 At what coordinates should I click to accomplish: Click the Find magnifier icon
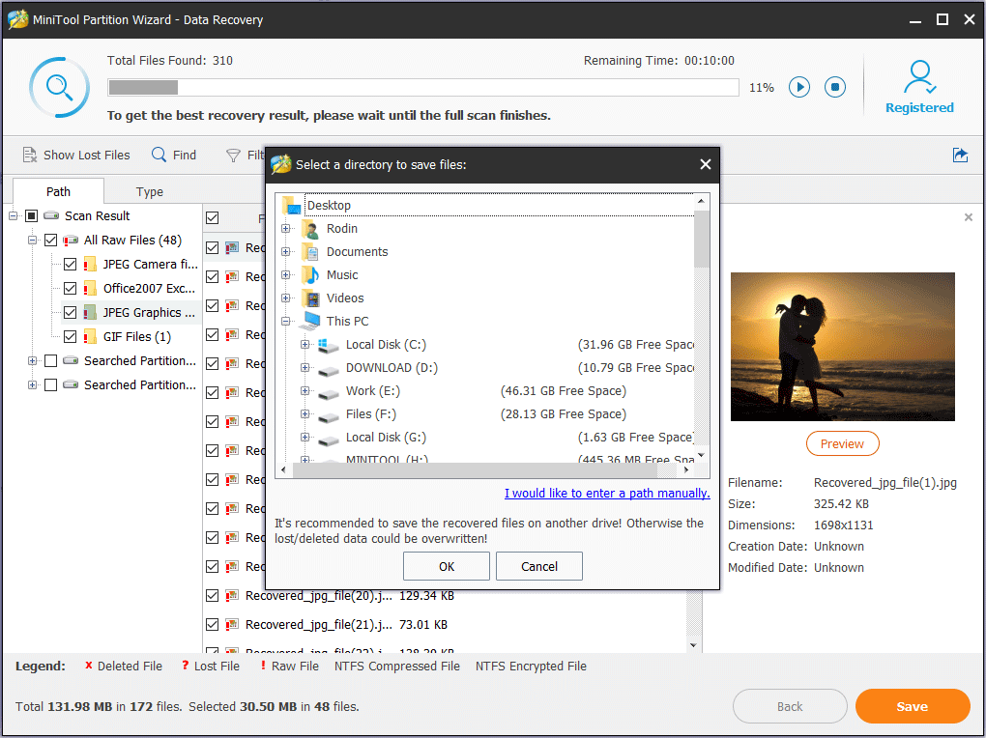click(159, 155)
